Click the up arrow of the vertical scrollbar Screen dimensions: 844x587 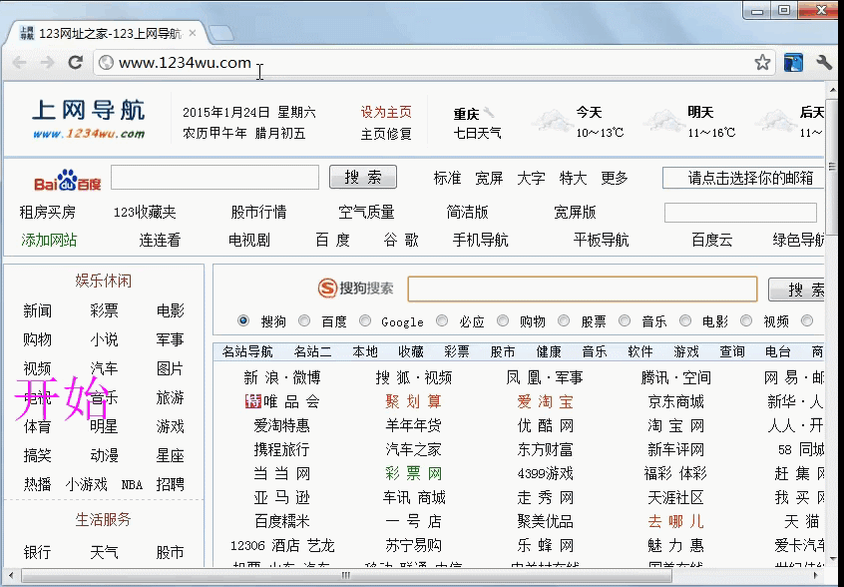(832, 90)
